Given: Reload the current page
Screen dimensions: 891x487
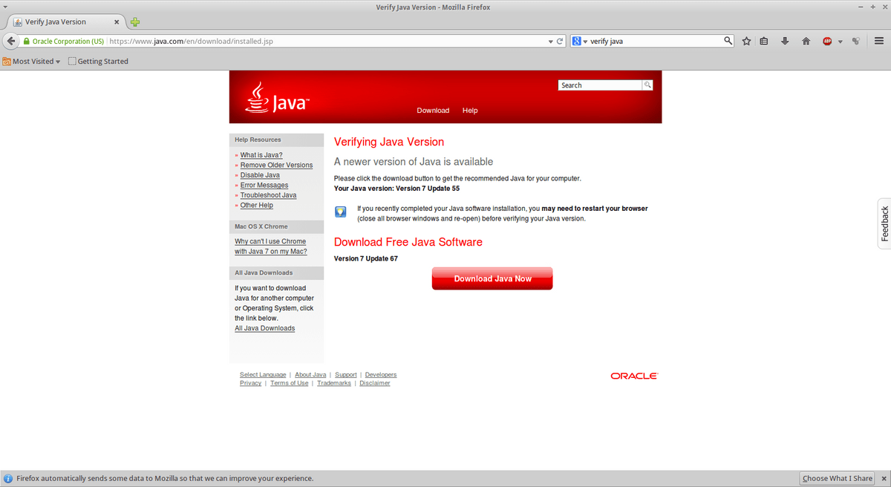Looking at the screenshot, I should (x=560, y=42).
